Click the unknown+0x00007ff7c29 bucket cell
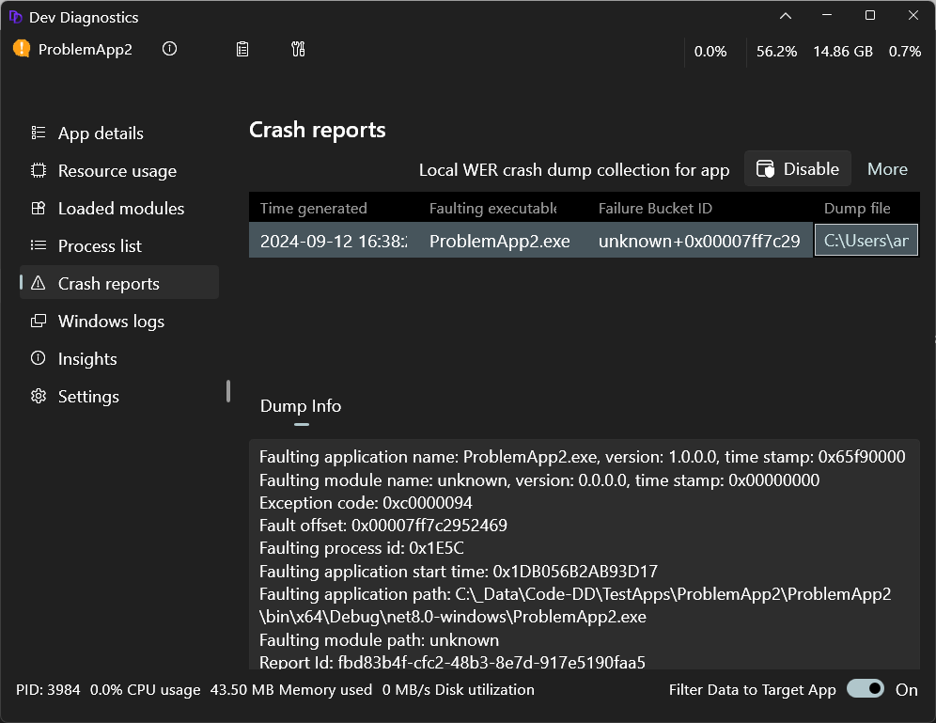Screen dimensions: 936x723 [699, 241]
